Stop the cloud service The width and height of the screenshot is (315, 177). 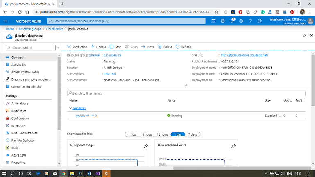[116, 47]
